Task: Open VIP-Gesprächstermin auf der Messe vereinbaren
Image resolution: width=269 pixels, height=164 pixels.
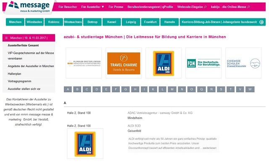Action: tap(29, 56)
